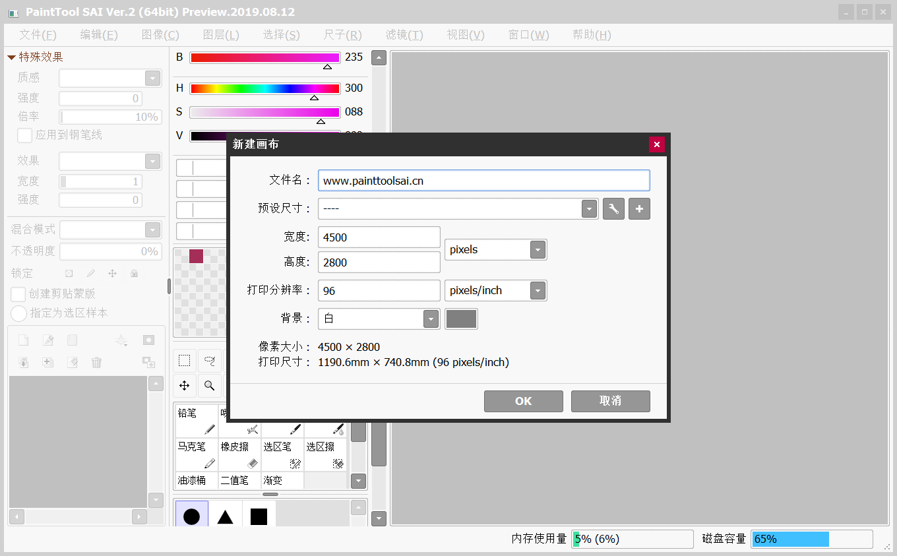This screenshot has width=897, height=556.
Task: Open the 文件(F) menu
Action: (x=38, y=35)
